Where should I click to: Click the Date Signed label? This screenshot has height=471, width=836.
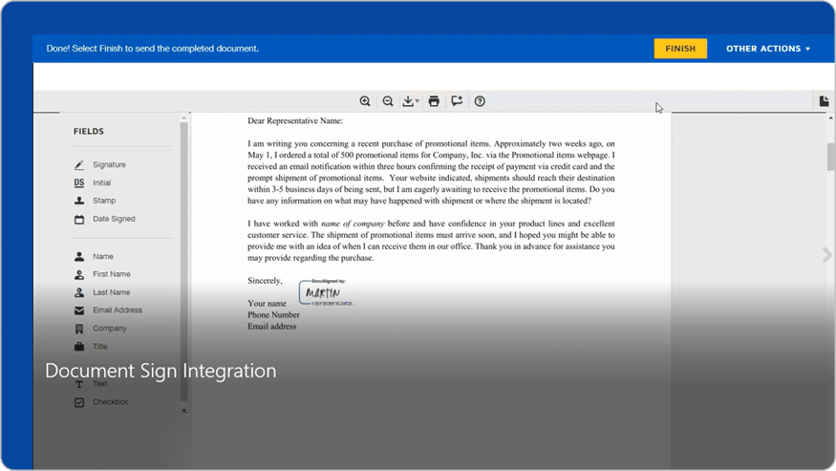[114, 219]
